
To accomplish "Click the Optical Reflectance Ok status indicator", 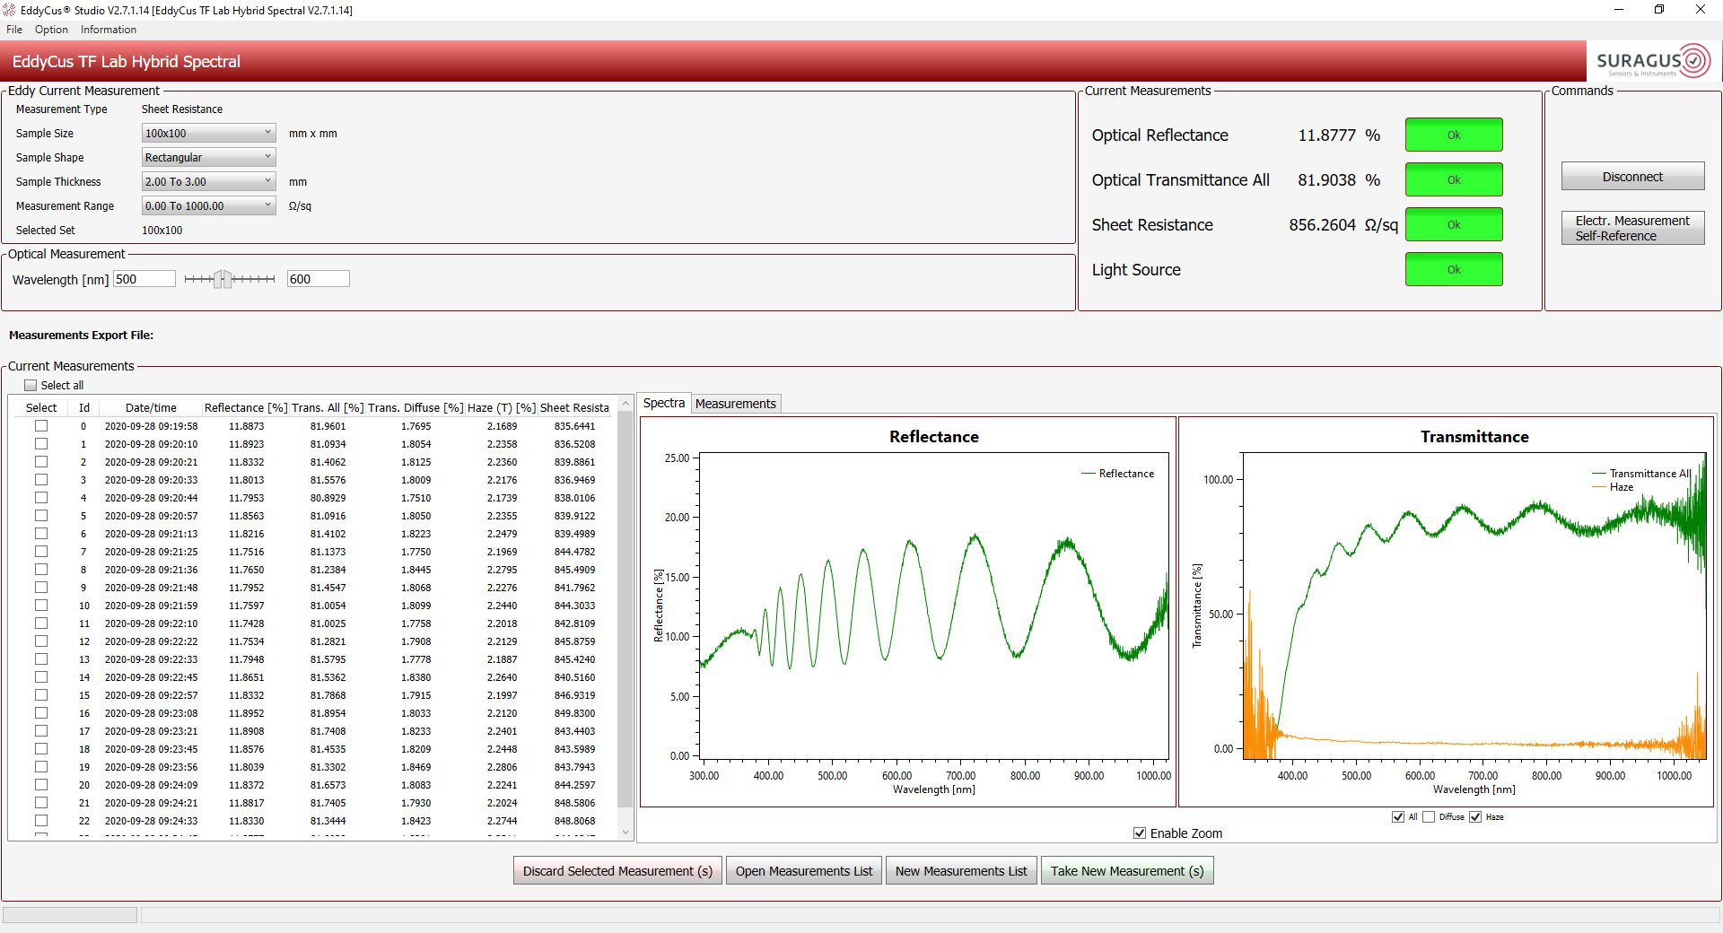I will (1454, 135).
